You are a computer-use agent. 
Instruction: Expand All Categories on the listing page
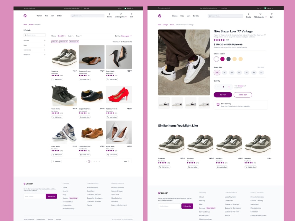click(121, 17)
